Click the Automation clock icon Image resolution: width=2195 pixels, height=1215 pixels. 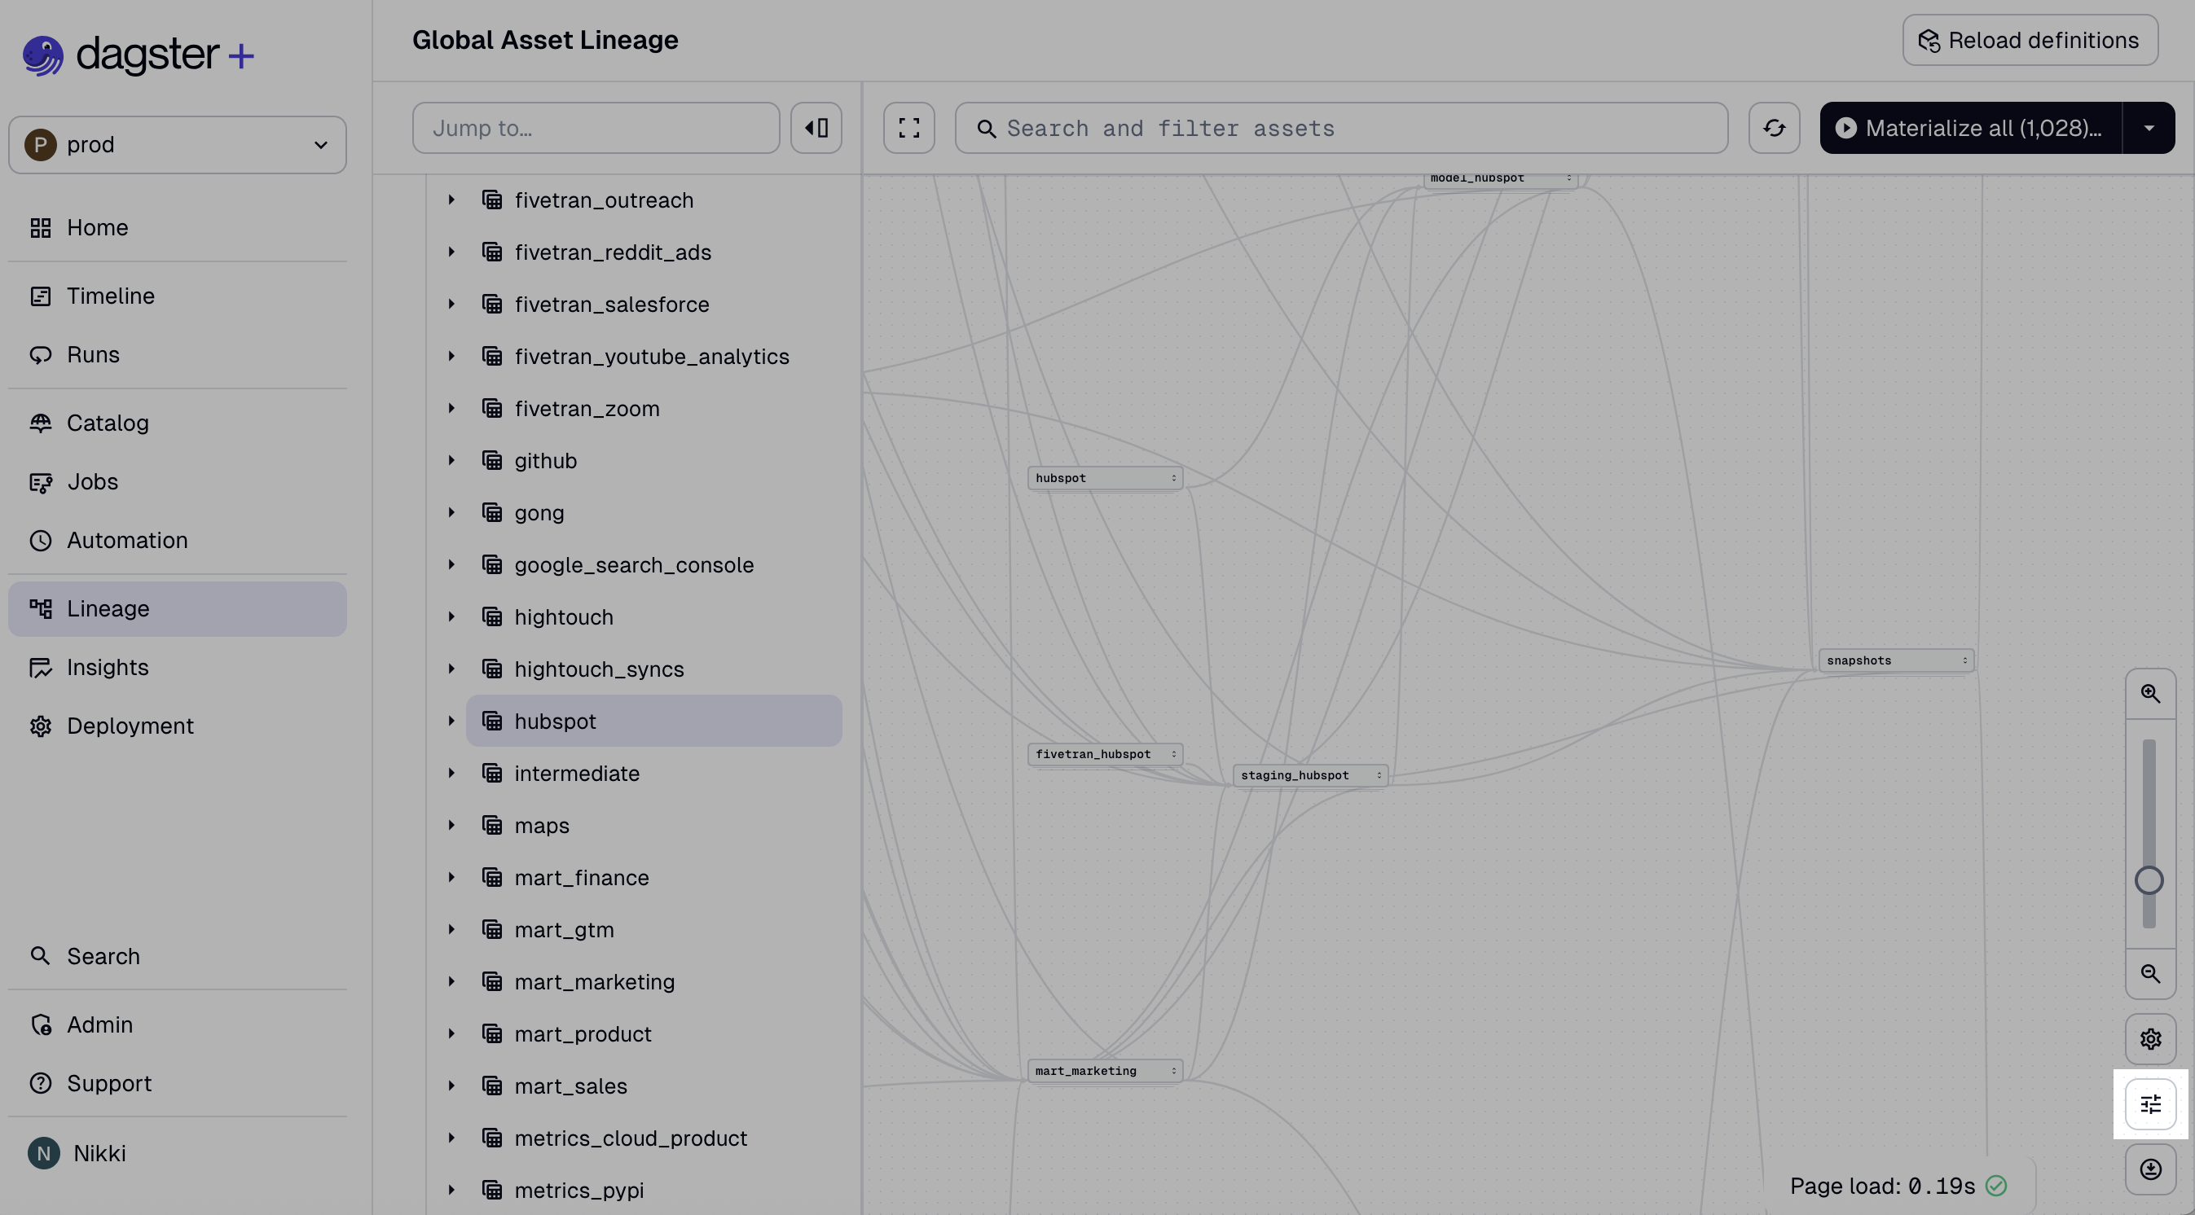(x=41, y=540)
